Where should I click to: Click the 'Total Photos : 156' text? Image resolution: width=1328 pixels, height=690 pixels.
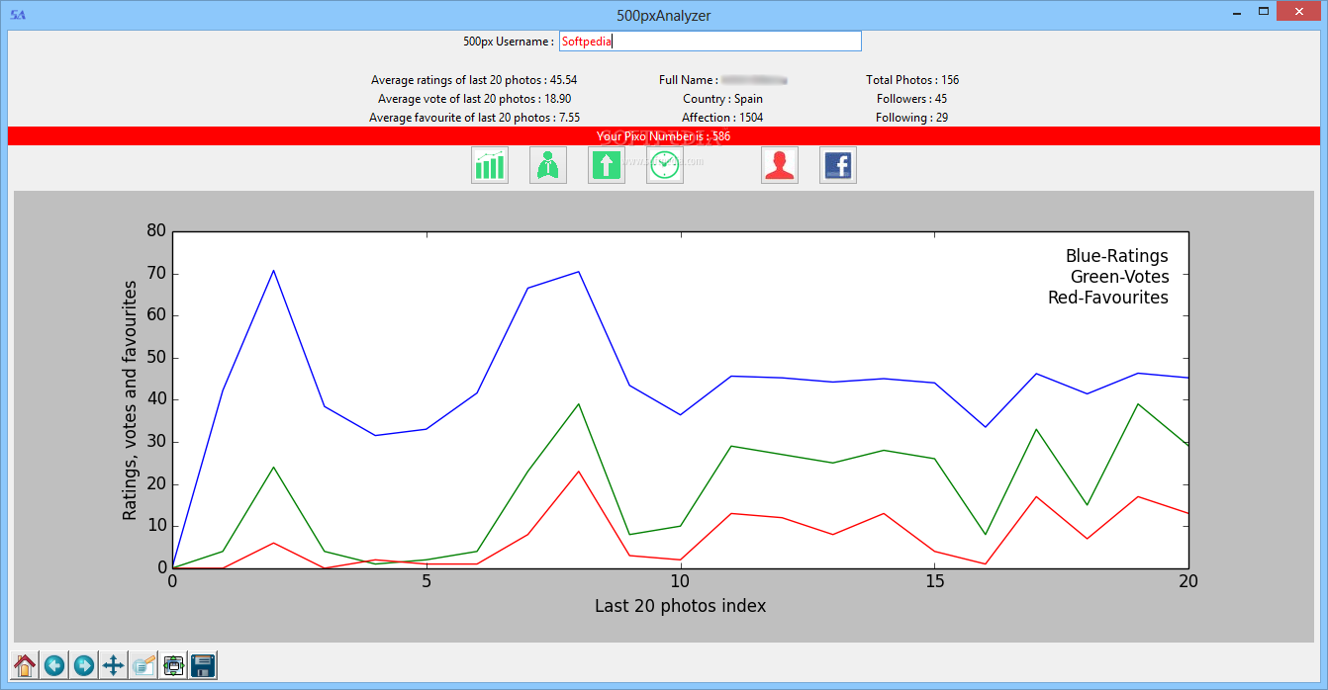[x=912, y=80]
